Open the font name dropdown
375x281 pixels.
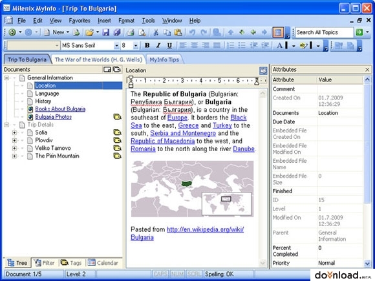116,45
